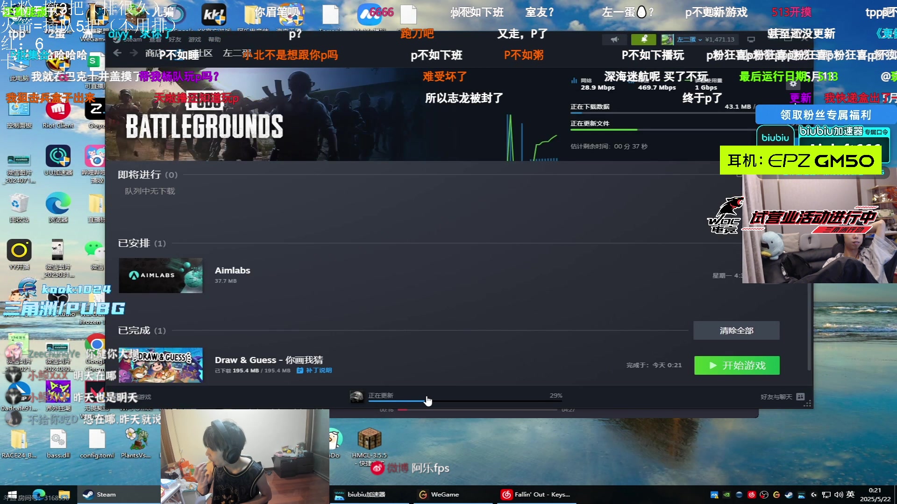The image size is (897, 504).
Task: Click the Aimlabs scheduled game thumbnail
Action: pos(161,275)
